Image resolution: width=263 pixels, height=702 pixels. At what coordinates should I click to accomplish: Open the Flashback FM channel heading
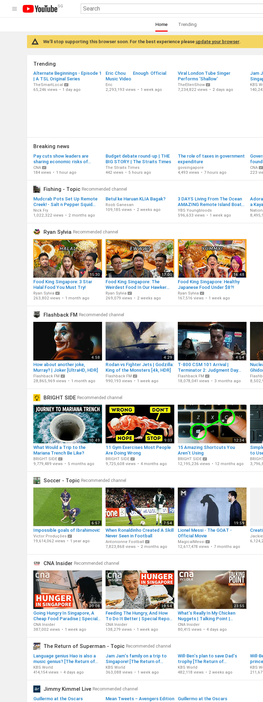tap(60, 315)
